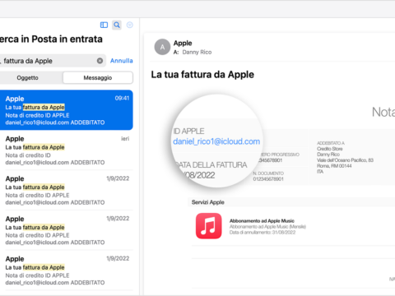The height and width of the screenshot is (296, 395).
Task: Clear the search field text
Action: (100, 61)
